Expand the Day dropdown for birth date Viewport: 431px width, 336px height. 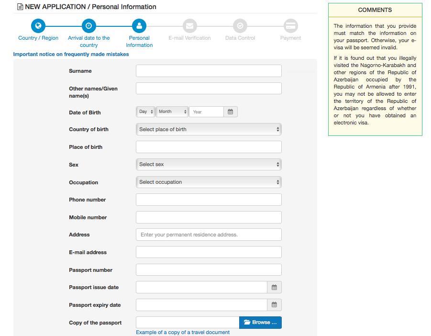click(x=146, y=112)
